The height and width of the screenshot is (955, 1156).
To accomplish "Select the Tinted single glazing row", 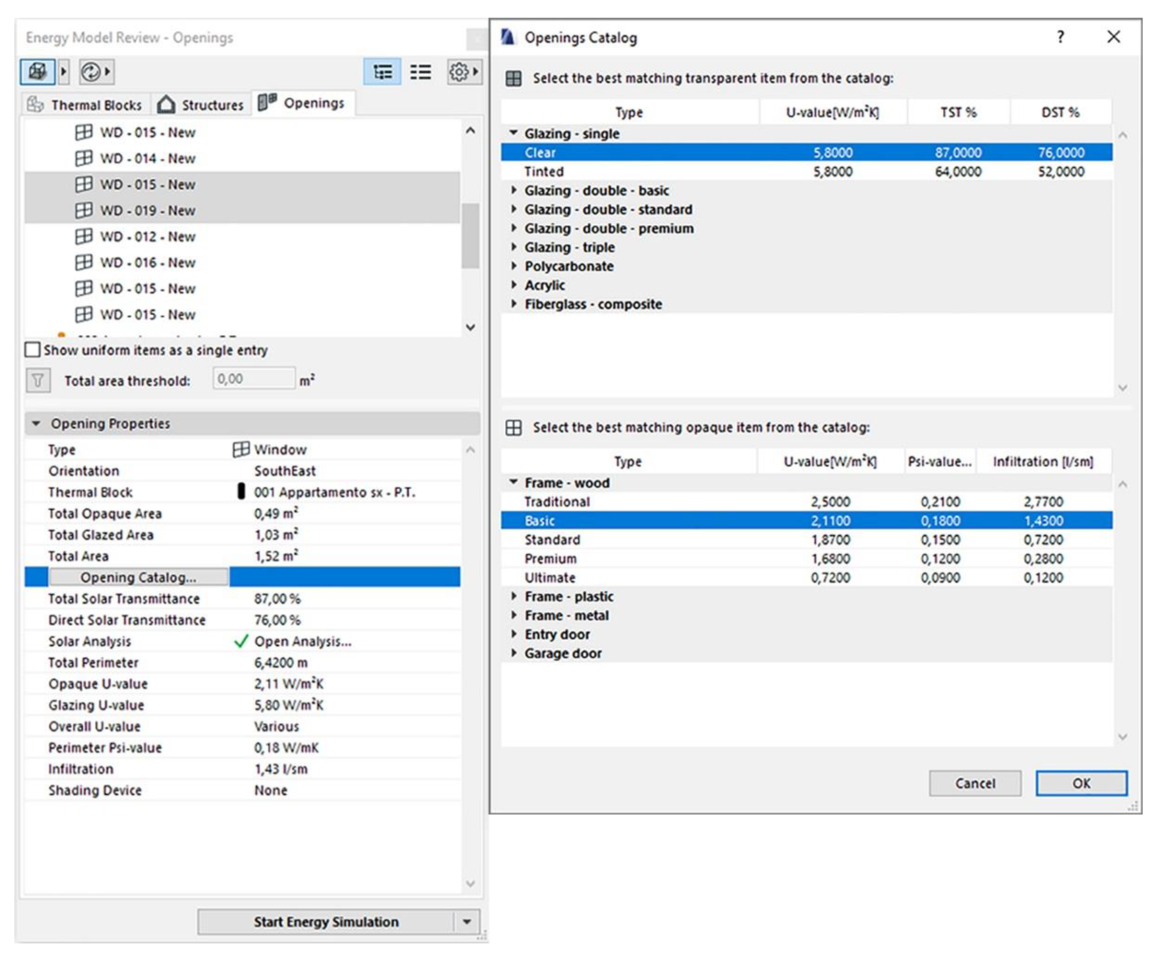I will point(544,172).
